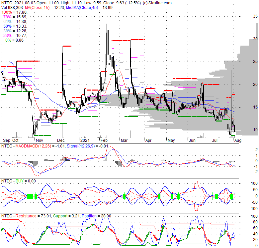This screenshot has width=259, height=248.
Task: Click the price axis value 15
Action: pos(255,107)
